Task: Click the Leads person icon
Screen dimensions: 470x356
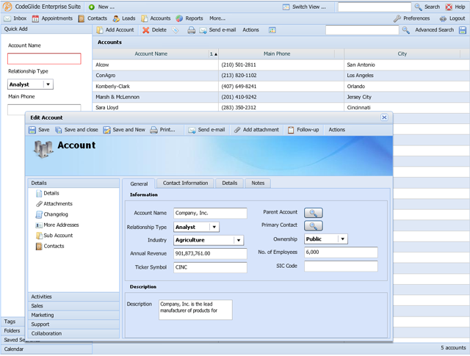Action: 116,18
